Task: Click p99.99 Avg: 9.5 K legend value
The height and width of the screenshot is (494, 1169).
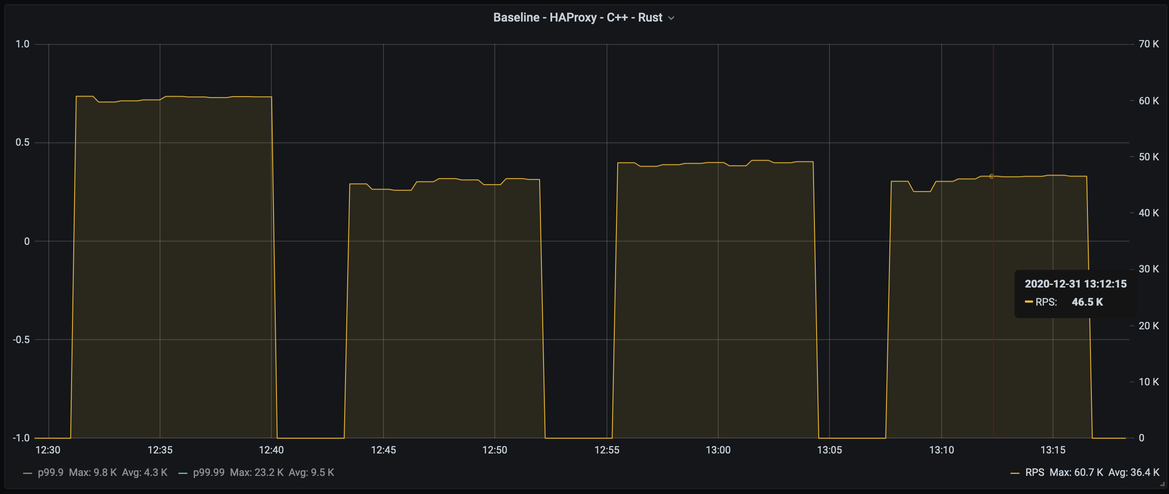Action: pyautogui.click(x=311, y=472)
